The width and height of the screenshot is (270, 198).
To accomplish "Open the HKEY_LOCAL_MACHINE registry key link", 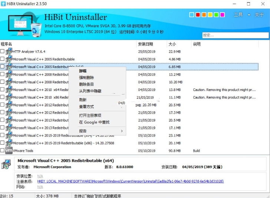I will point(130,181).
